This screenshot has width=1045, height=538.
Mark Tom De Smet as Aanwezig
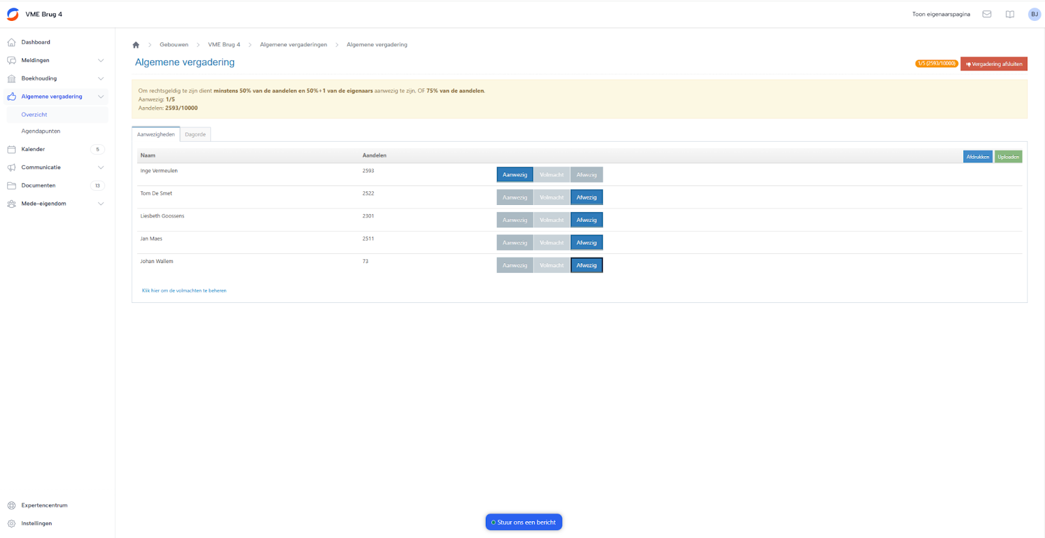[515, 197]
